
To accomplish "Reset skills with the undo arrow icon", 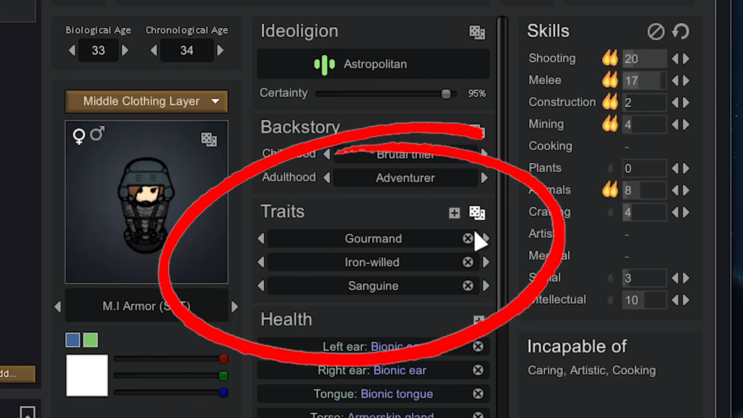I will 681,31.
